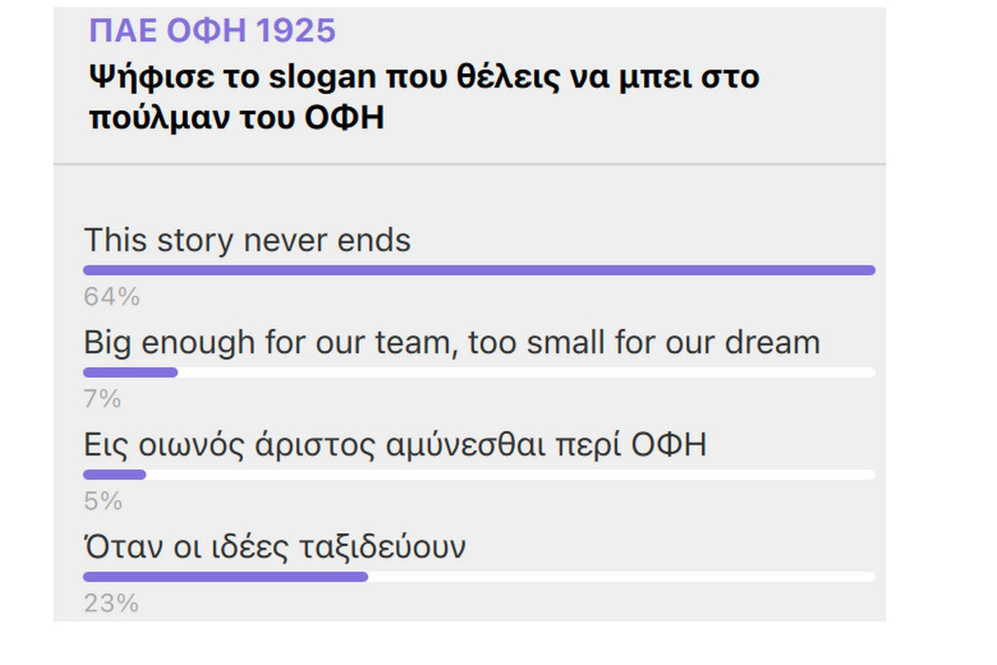997x665 pixels.
Task: Click the full purple 64% result bar
Action: (479, 270)
